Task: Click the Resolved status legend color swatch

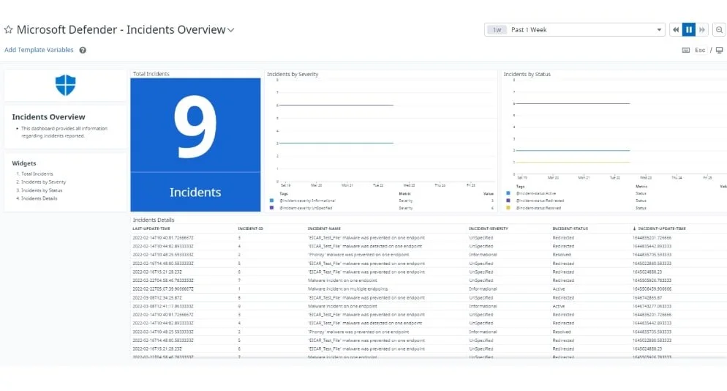Action: click(x=508, y=208)
